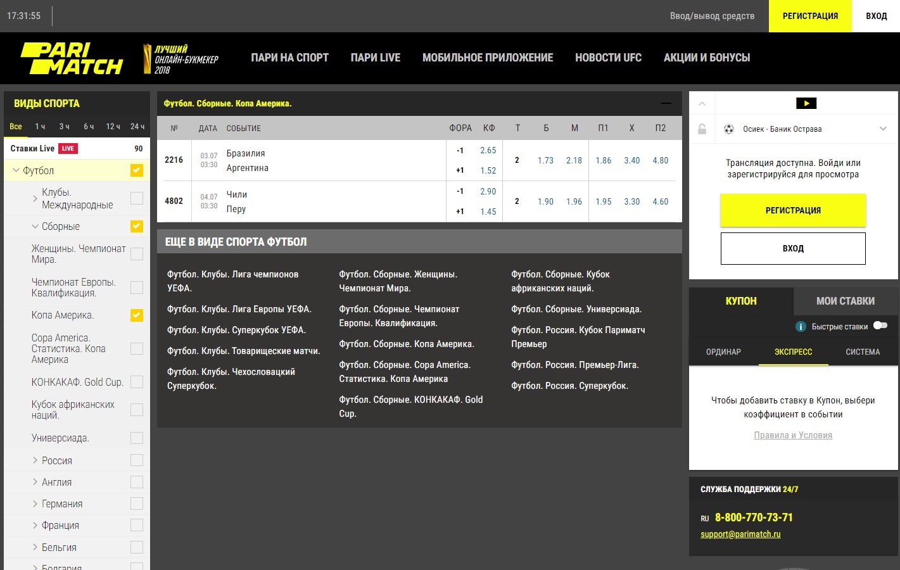Select total over odds 1.90 Чили - Перу

click(545, 201)
